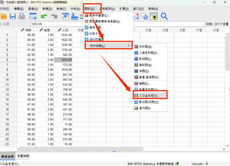Click the Go to case toolbar icon
This screenshot has height=166, width=230.
click(x=65, y=16)
